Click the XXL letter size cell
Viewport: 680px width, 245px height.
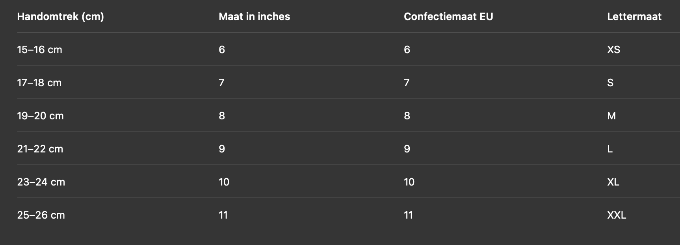click(x=616, y=215)
